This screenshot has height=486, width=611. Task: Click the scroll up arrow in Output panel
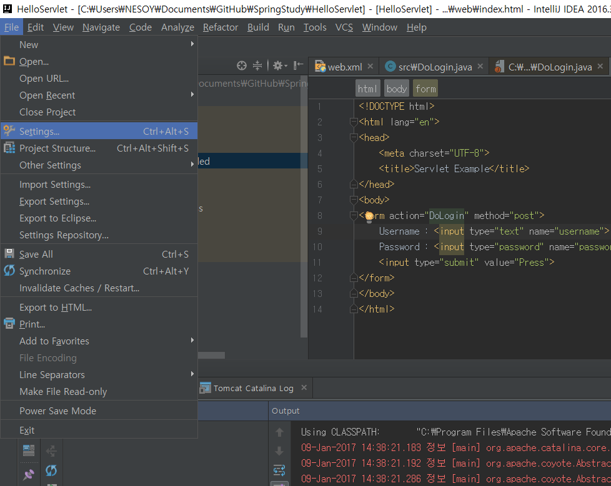[x=279, y=432]
